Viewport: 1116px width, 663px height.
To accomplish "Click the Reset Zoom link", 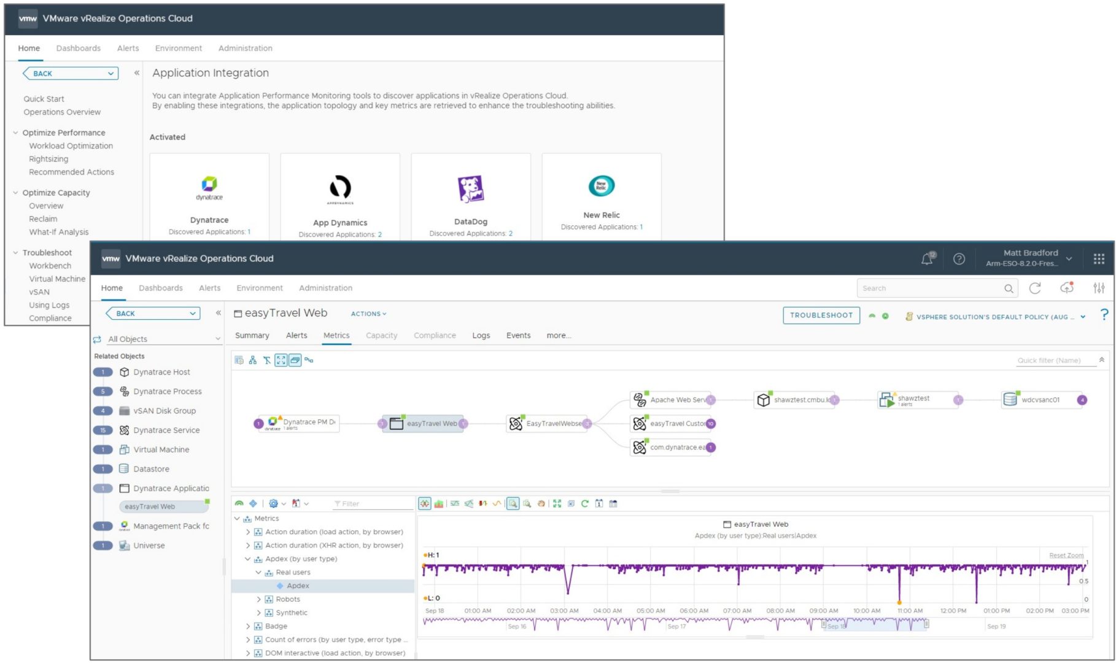I will click(x=1066, y=556).
